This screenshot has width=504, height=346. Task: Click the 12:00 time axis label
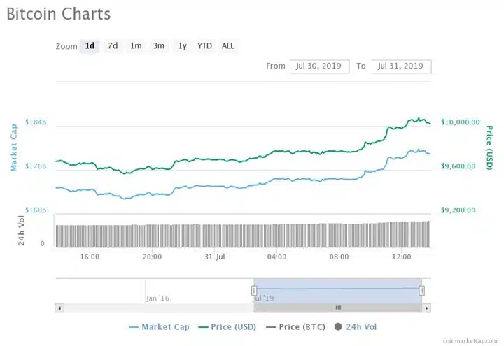point(402,257)
